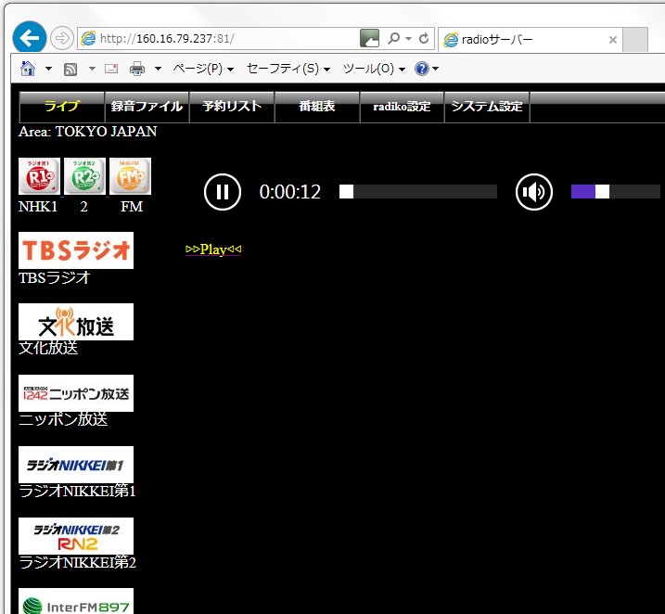Click the ▷▷Play◁◁ link
This screenshot has width=665, height=614.
pyautogui.click(x=213, y=249)
